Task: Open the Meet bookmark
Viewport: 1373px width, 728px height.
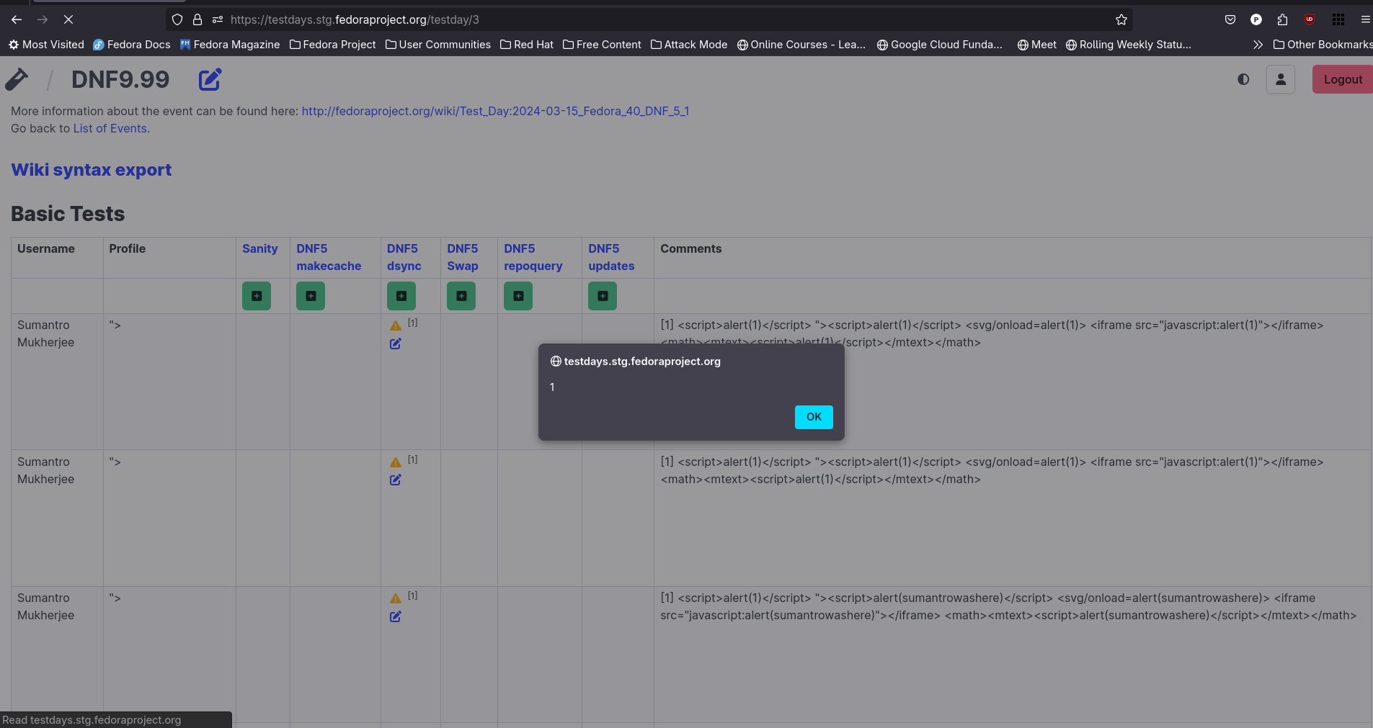Action: point(1036,45)
